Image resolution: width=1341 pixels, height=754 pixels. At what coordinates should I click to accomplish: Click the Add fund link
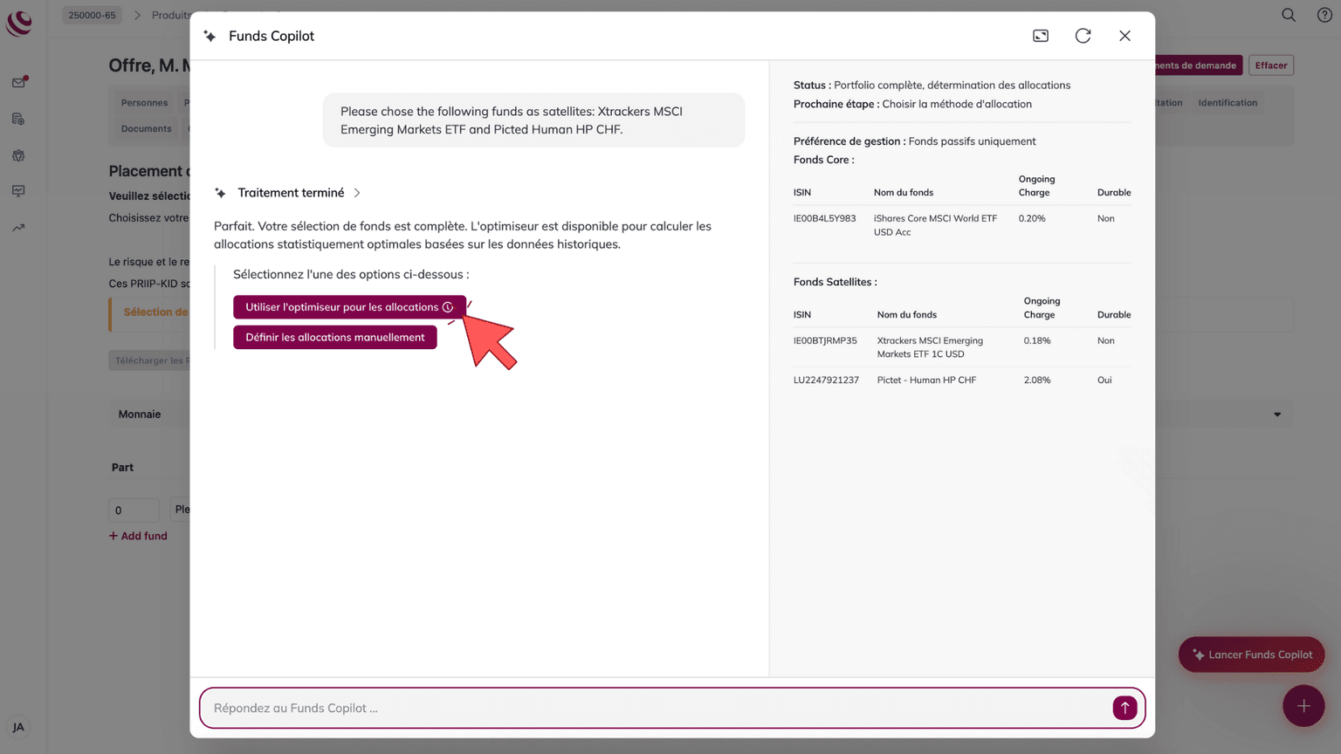[x=138, y=536]
